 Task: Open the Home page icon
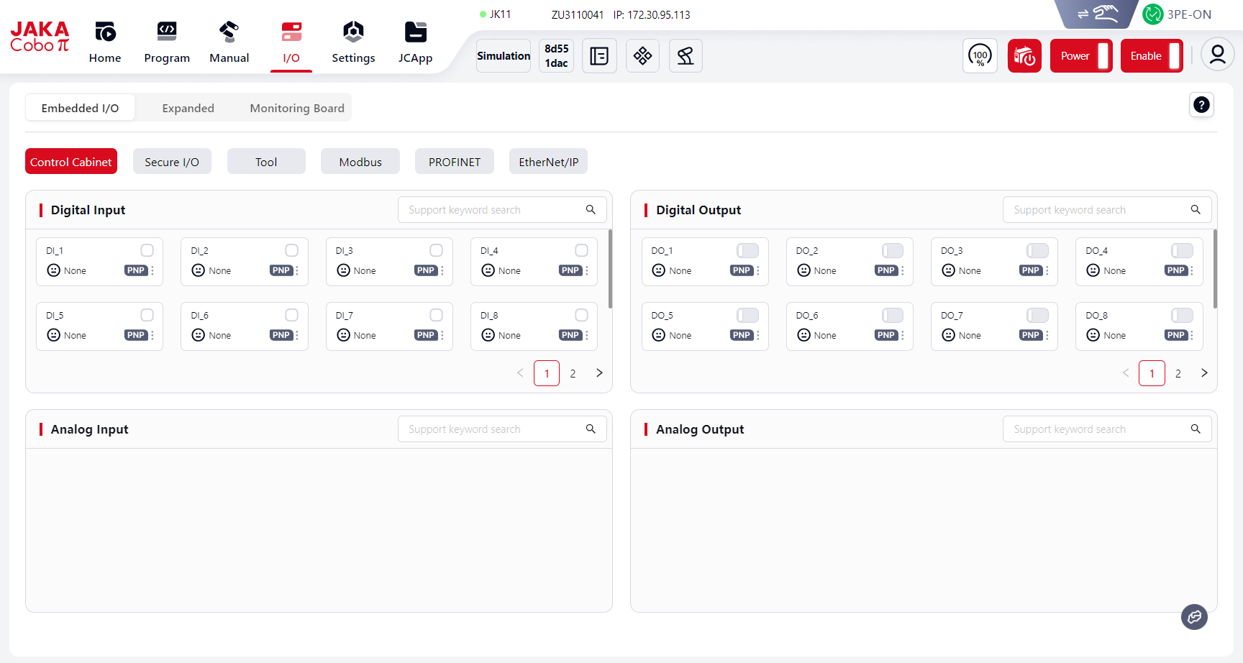pyautogui.click(x=105, y=32)
